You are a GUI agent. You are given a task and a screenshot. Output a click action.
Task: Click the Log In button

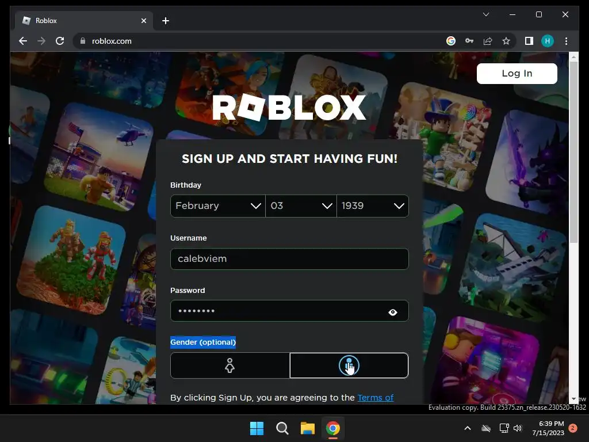click(517, 73)
